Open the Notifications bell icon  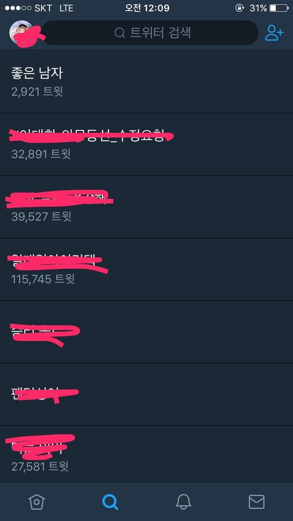pyautogui.click(x=183, y=501)
